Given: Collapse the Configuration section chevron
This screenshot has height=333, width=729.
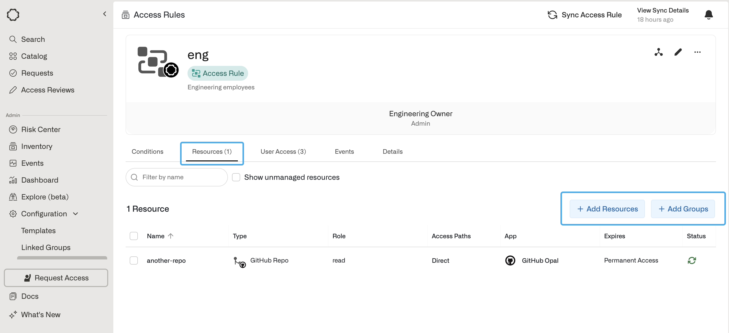Looking at the screenshot, I should click(x=75, y=214).
